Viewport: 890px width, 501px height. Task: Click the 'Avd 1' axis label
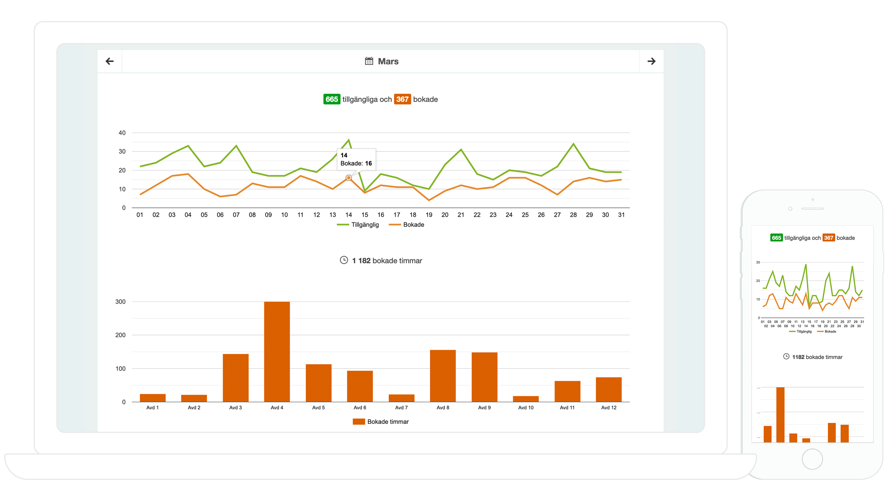point(152,407)
